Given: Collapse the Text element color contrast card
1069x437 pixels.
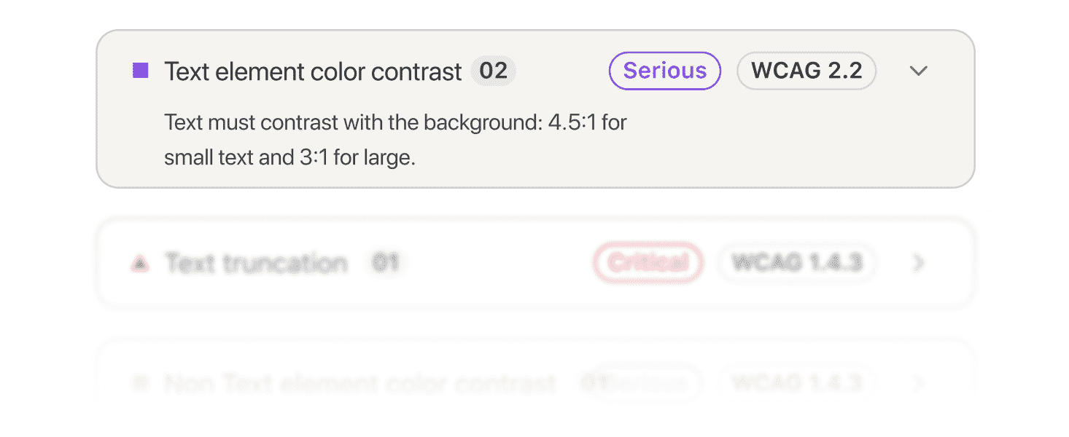Looking at the screenshot, I should [918, 71].
